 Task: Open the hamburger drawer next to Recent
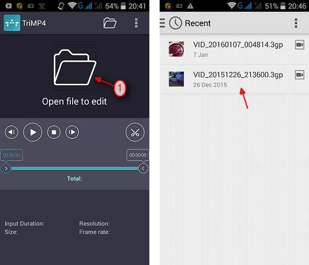(162, 23)
